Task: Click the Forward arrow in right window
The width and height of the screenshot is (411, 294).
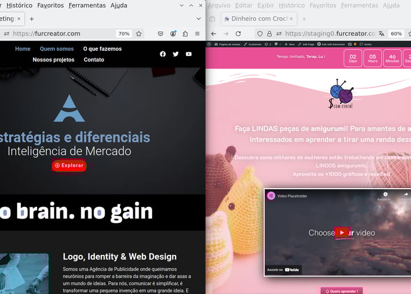Action: click(226, 34)
